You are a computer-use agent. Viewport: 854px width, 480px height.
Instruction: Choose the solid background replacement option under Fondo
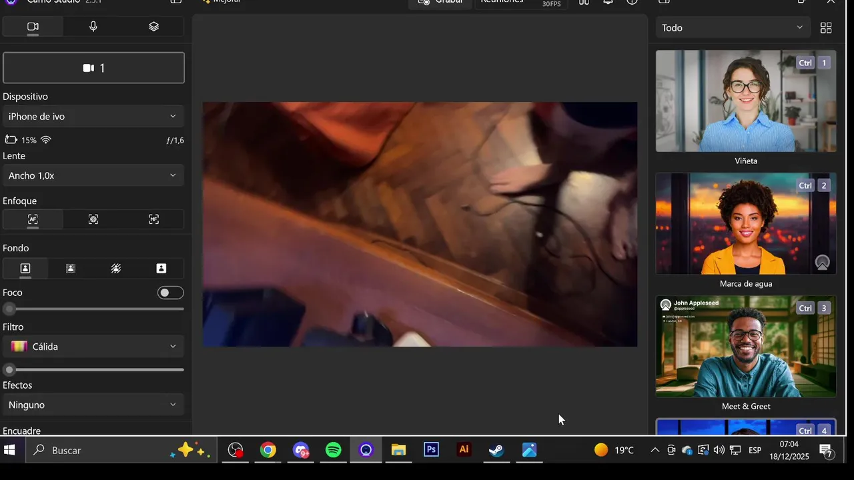point(161,269)
